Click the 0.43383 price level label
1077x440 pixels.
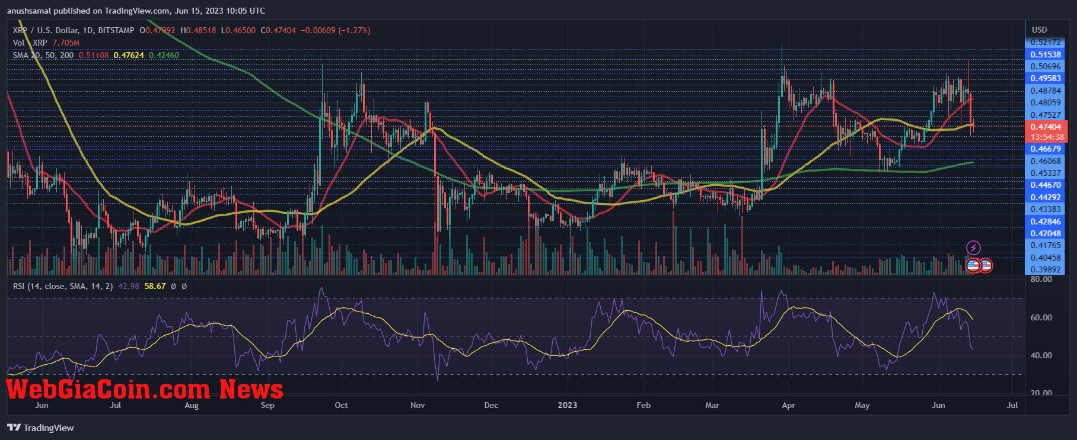(x=1046, y=209)
